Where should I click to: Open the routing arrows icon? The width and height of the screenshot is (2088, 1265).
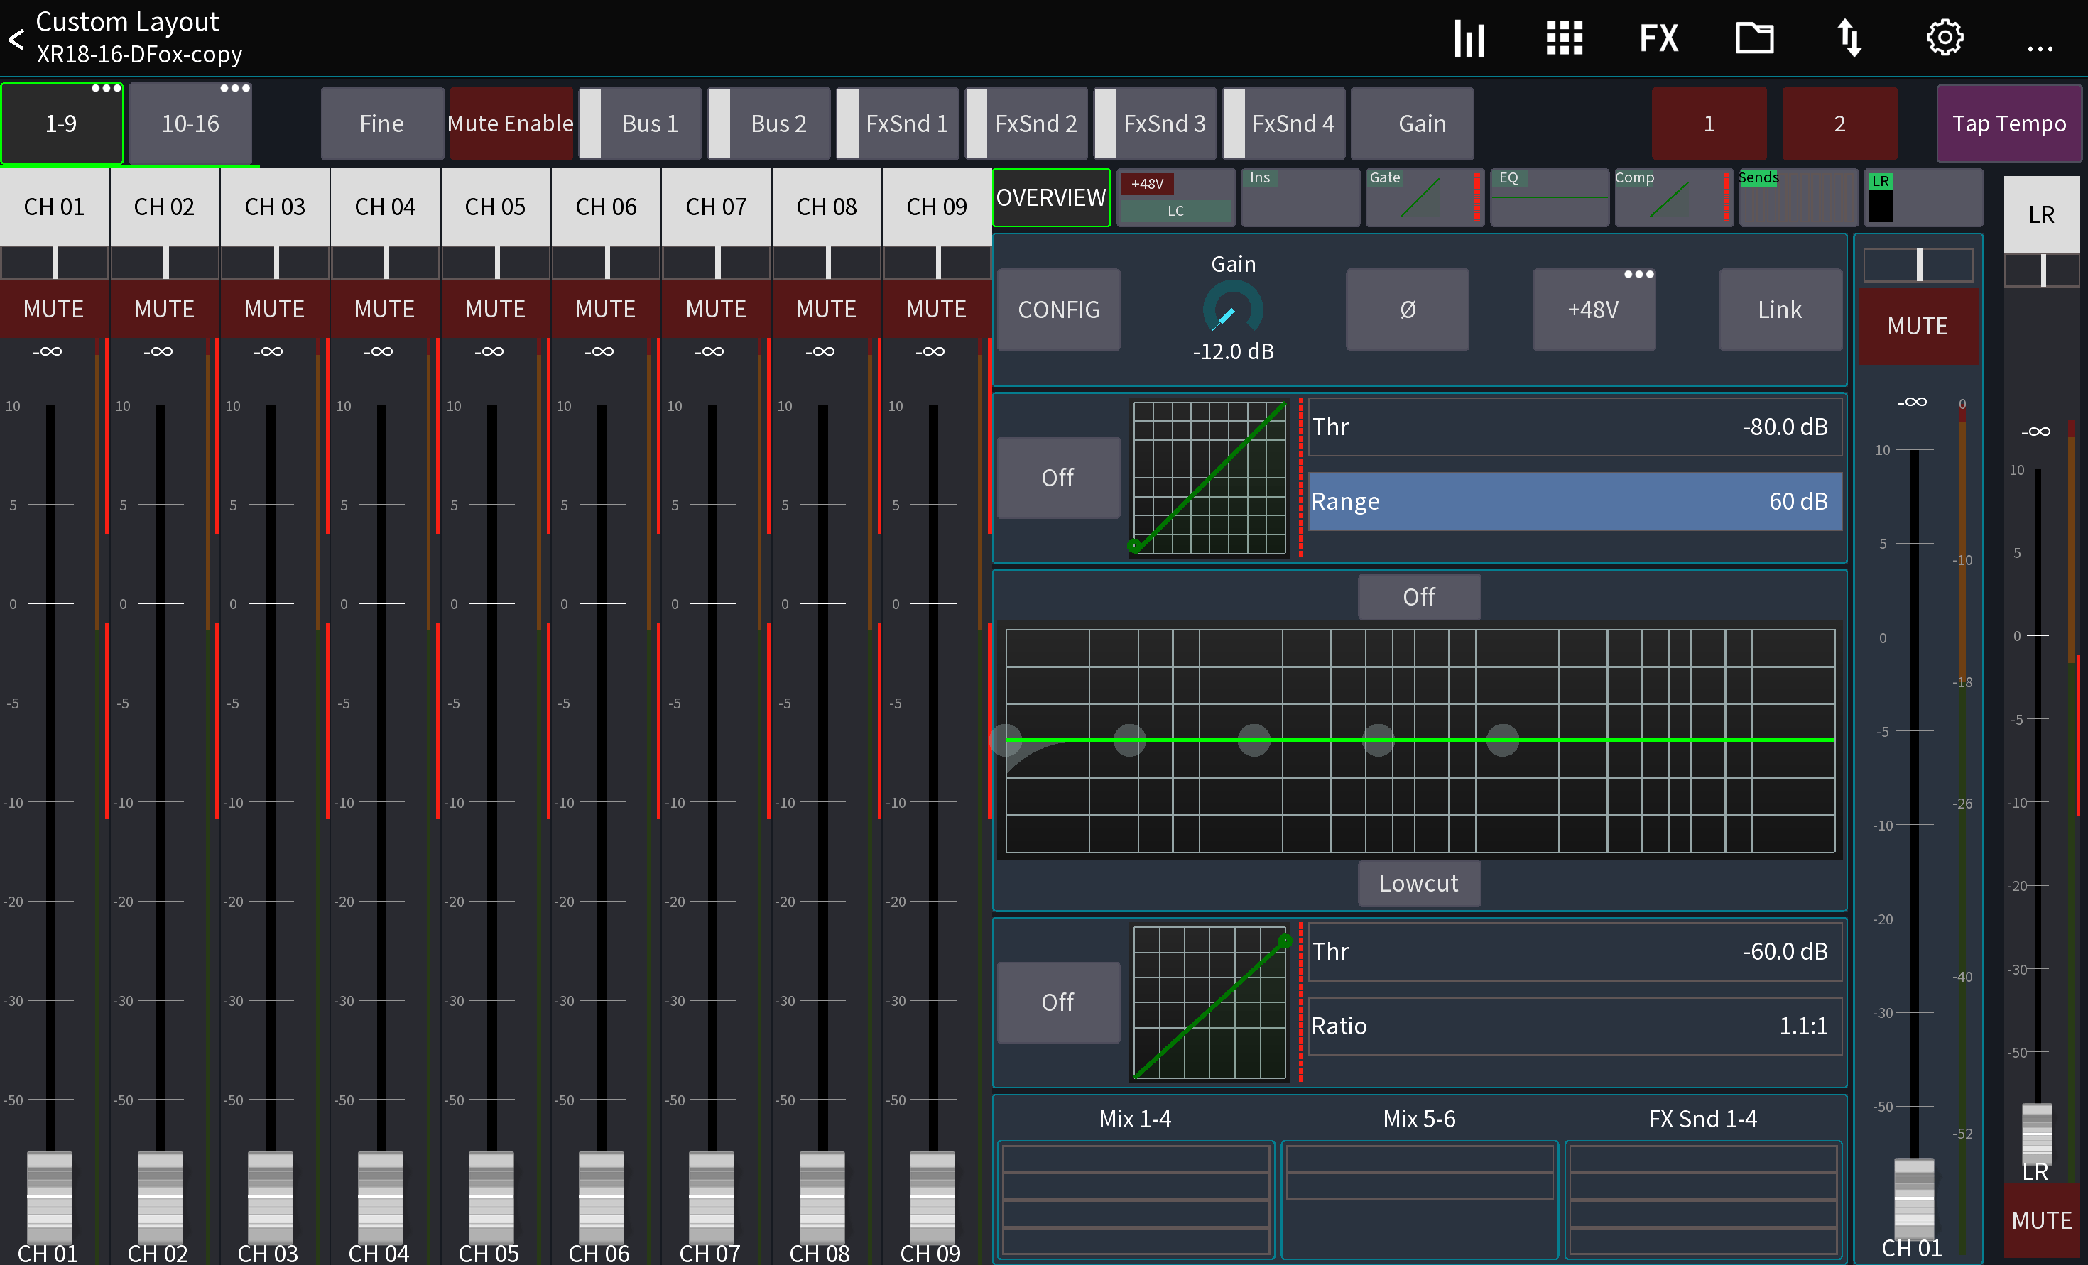click(x=1850, y=38)
